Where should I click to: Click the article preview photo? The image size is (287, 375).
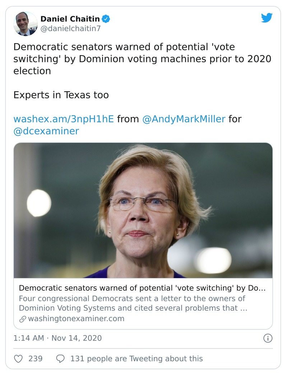click(143, 210)
